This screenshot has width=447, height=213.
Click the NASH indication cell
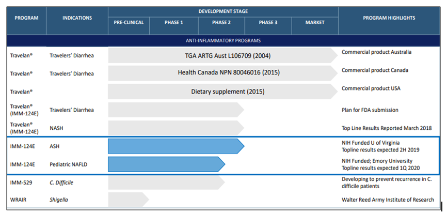tap(56, 128)
